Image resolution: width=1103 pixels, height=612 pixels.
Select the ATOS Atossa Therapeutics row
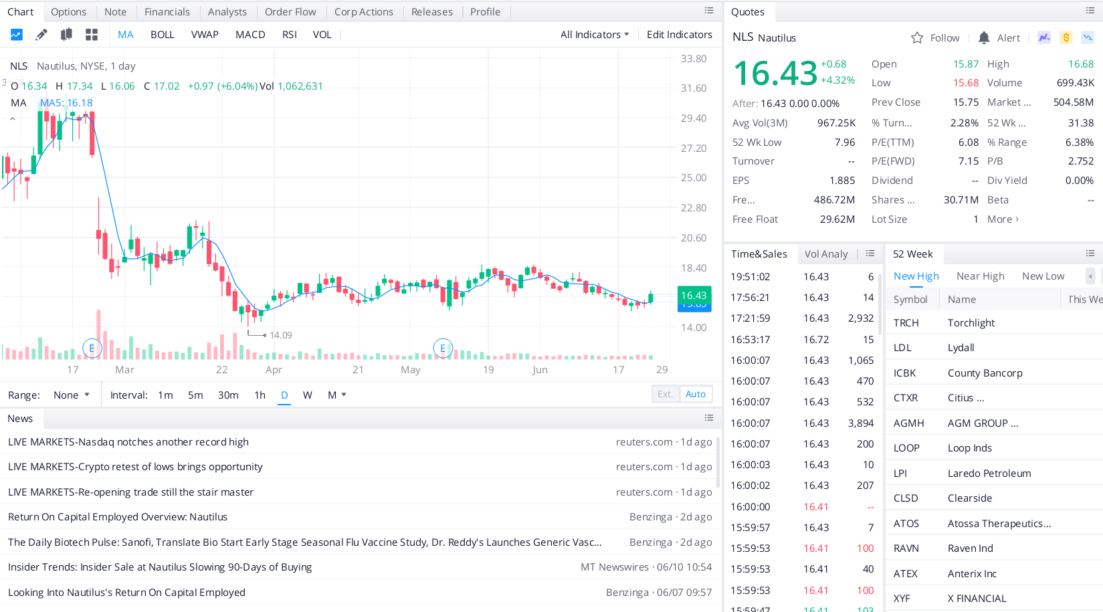[x=994, y=524]
